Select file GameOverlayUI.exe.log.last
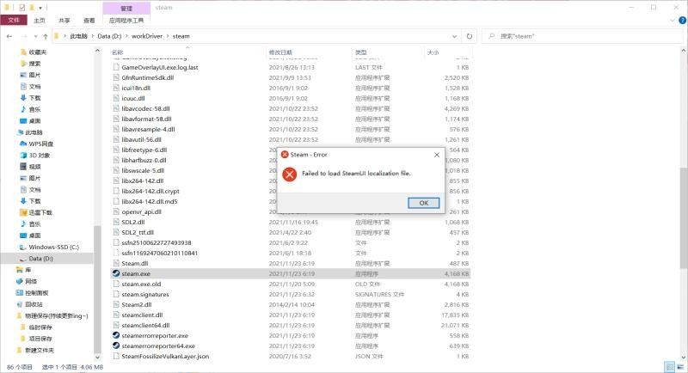 click(160, 68)
